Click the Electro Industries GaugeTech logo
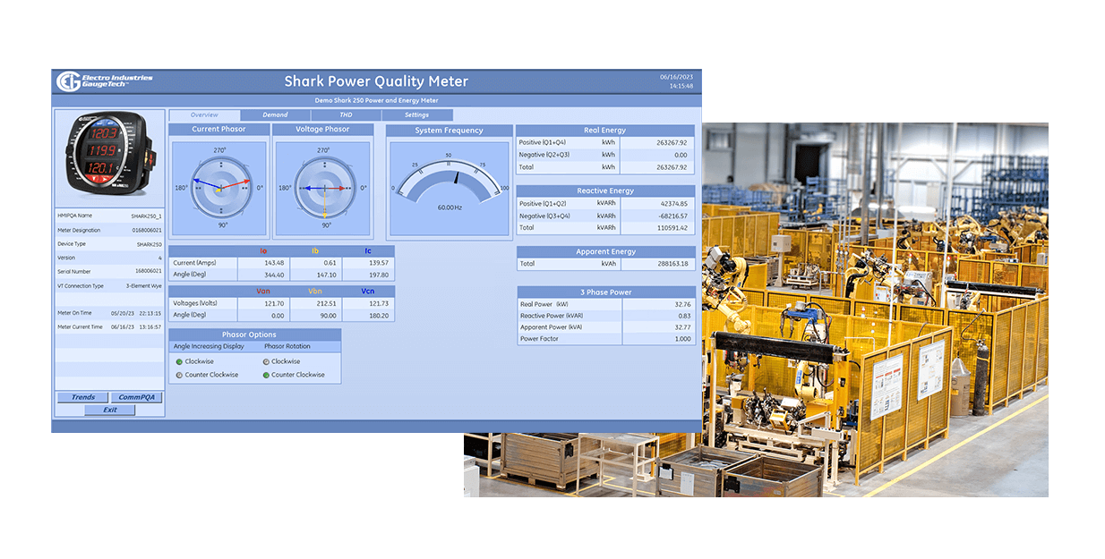The image size is (1105, 559). pos(105,81)
